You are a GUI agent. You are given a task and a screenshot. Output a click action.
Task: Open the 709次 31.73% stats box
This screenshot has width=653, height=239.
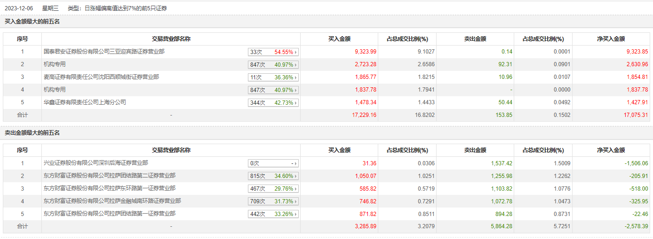(x=274, y=201)
